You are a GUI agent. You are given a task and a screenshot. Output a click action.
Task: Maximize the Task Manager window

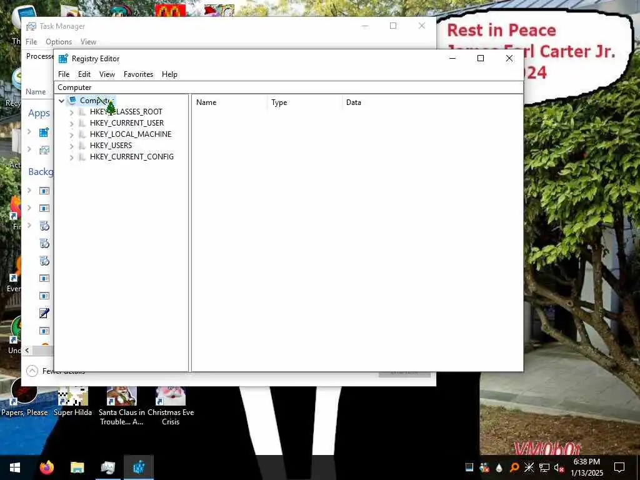tap(393, 26)
